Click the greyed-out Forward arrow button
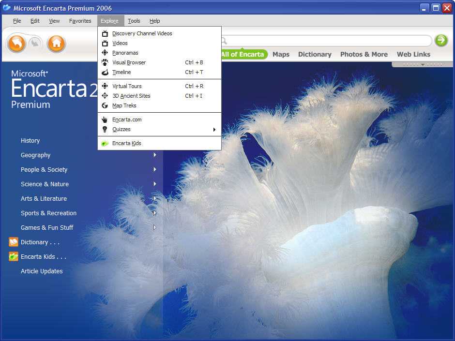This screenshot has width=455, height=341. point(35,43)
